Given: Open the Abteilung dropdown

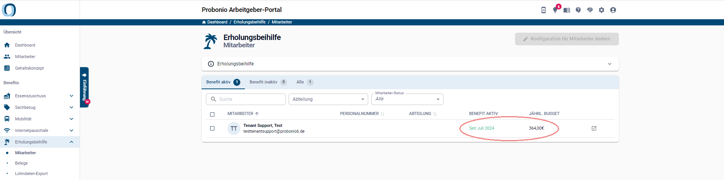Looking at the screenshot, I should [328, 99].
